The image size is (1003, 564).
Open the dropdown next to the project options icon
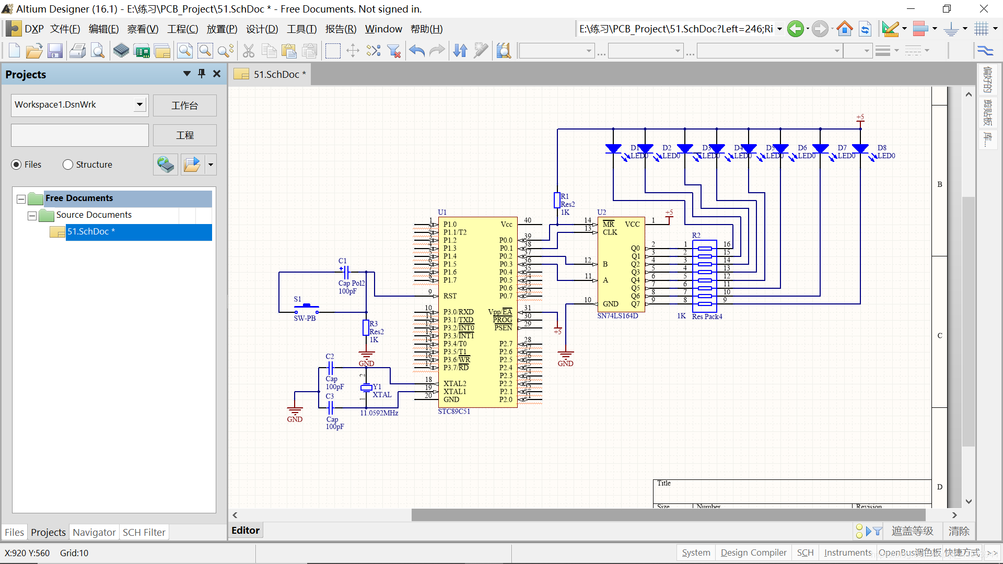point(211,164)
